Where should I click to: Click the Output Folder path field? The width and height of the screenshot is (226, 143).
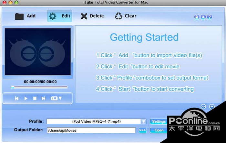coord(91,130)
